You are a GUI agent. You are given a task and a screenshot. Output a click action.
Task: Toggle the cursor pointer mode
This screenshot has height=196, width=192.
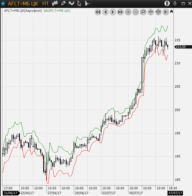point(79,4)
